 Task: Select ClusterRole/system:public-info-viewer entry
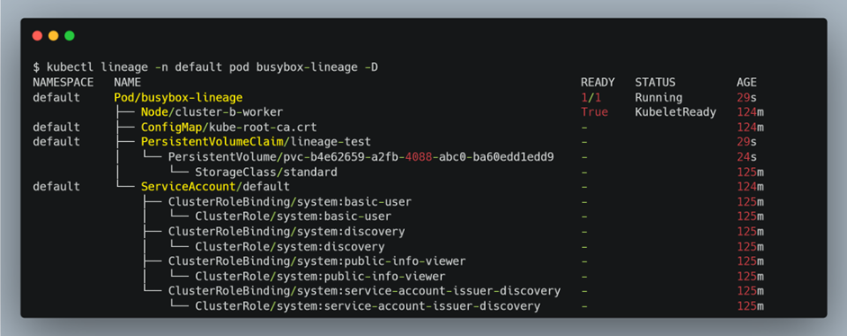(320, 276)
